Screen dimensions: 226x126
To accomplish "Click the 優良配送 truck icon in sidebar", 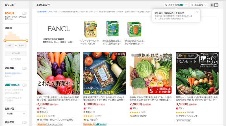I will pos(8,85).
